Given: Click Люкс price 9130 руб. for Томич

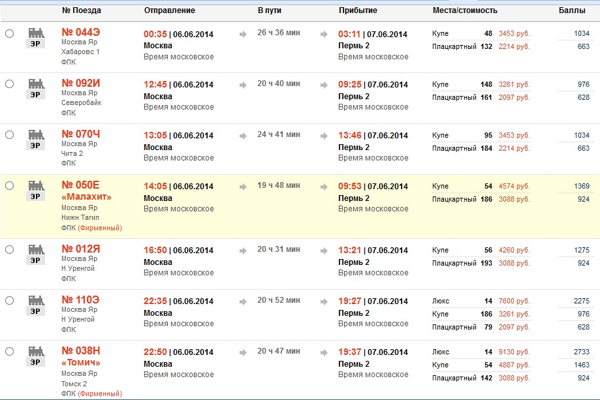Looking at the screenshot, I should pyautogui.click(x=514, y=352).
